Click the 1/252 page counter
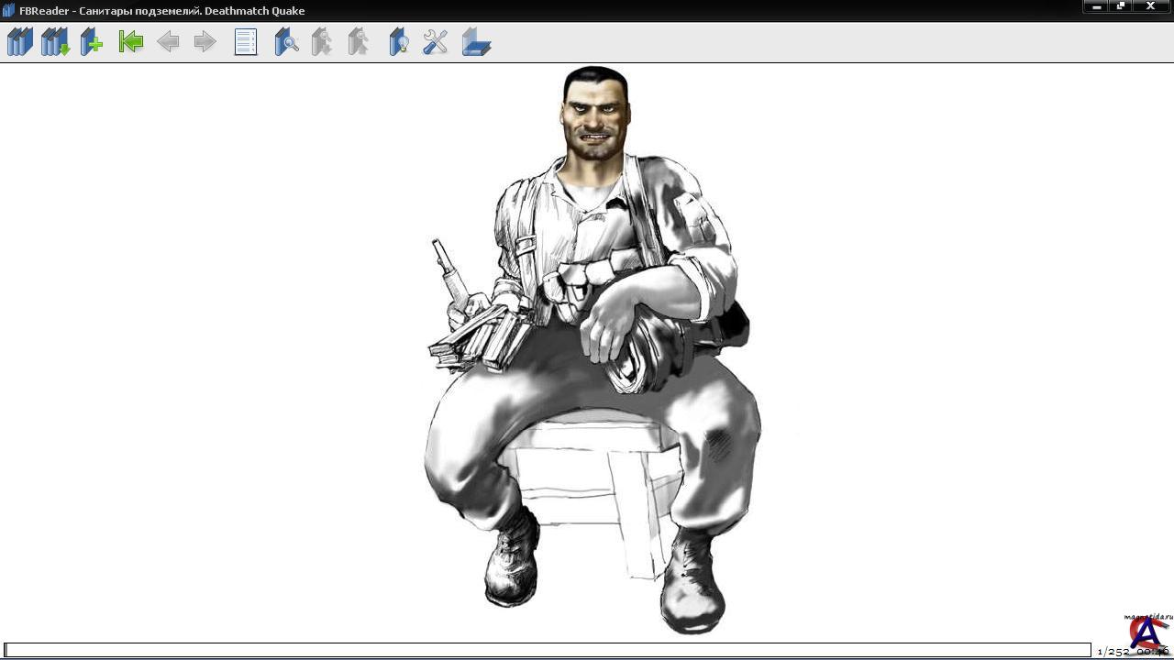 1113,652
